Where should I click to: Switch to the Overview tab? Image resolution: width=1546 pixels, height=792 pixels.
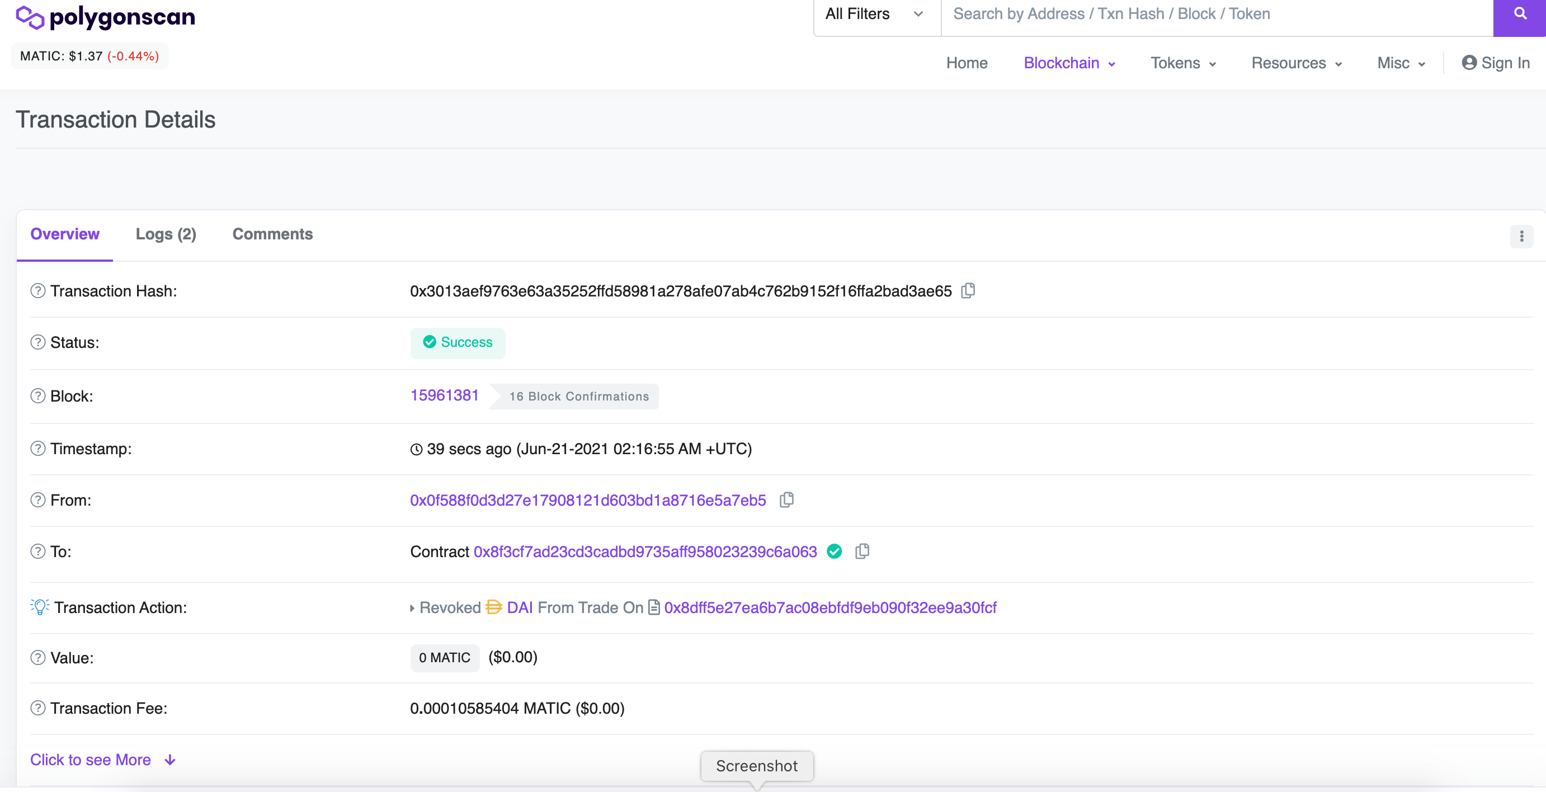(65, 234)
